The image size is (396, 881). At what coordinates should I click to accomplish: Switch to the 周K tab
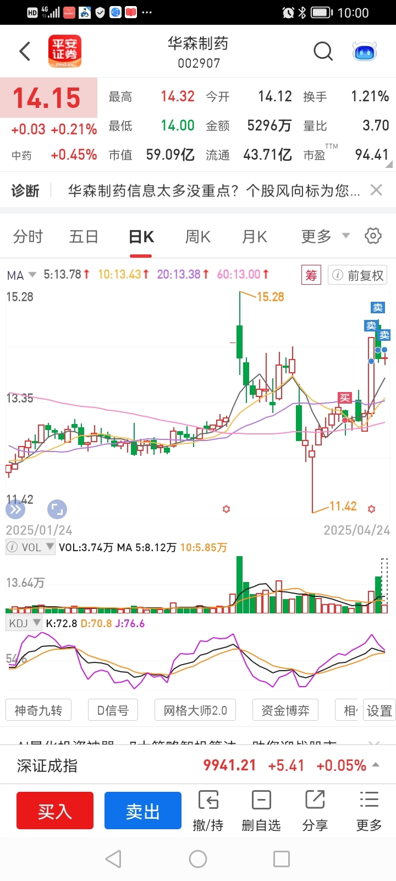click(198, 237)
